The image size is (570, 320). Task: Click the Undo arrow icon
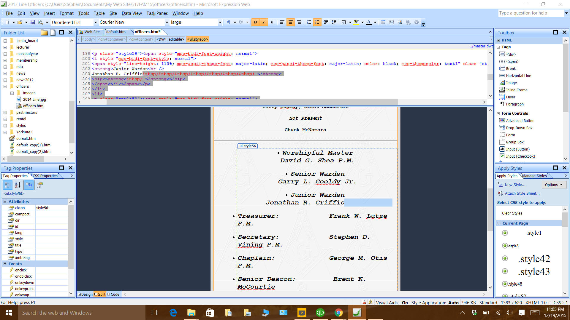[x=228, y=22]
